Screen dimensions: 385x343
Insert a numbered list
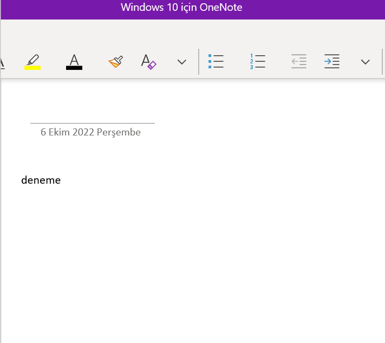coord(257,61)
